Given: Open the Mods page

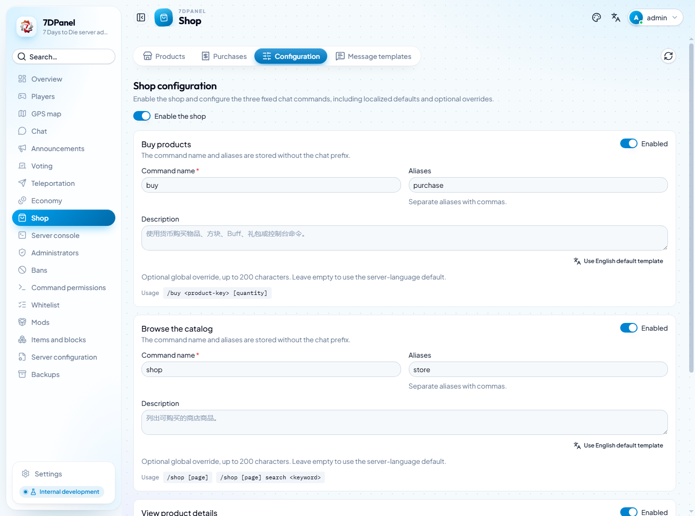Looking at the screenshot, I should pyautogui.click(x=64, y=322).
